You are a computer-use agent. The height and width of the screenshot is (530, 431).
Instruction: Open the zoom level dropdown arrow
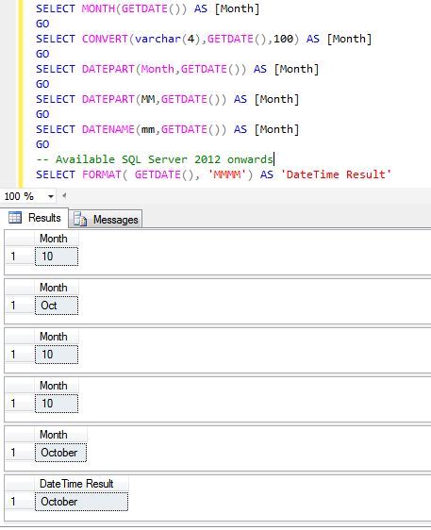51,196
